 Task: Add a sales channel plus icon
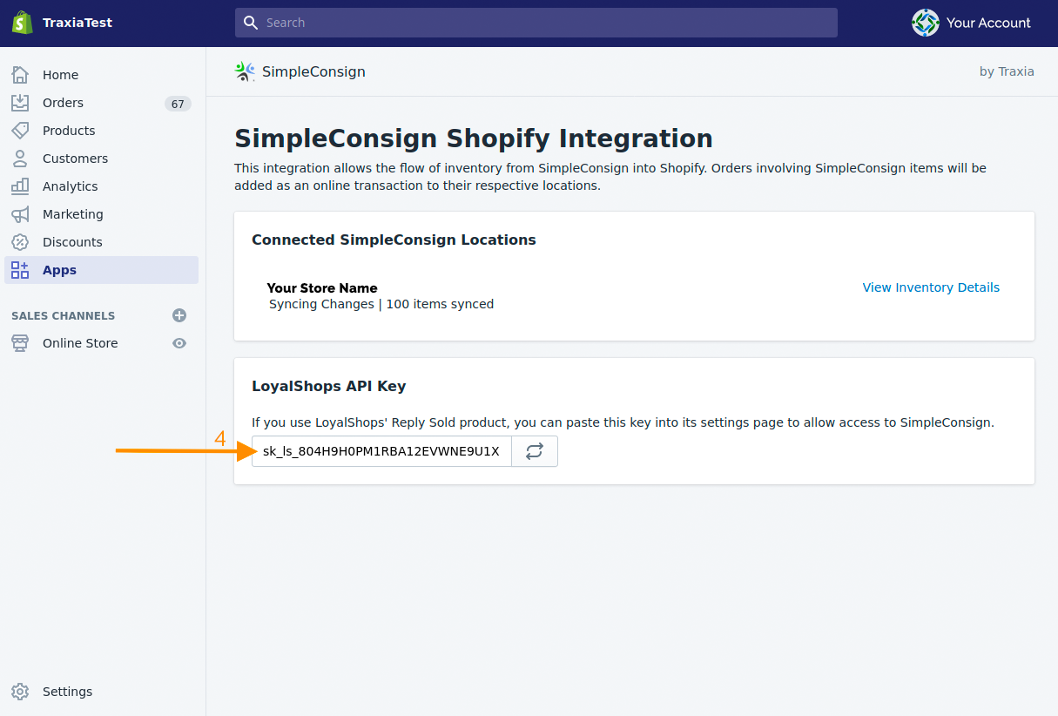179,315
